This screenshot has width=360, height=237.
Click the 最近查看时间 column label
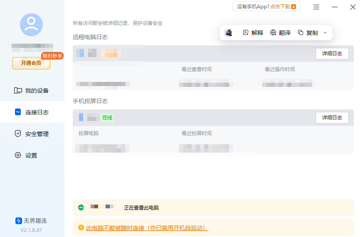coord(197,69)
